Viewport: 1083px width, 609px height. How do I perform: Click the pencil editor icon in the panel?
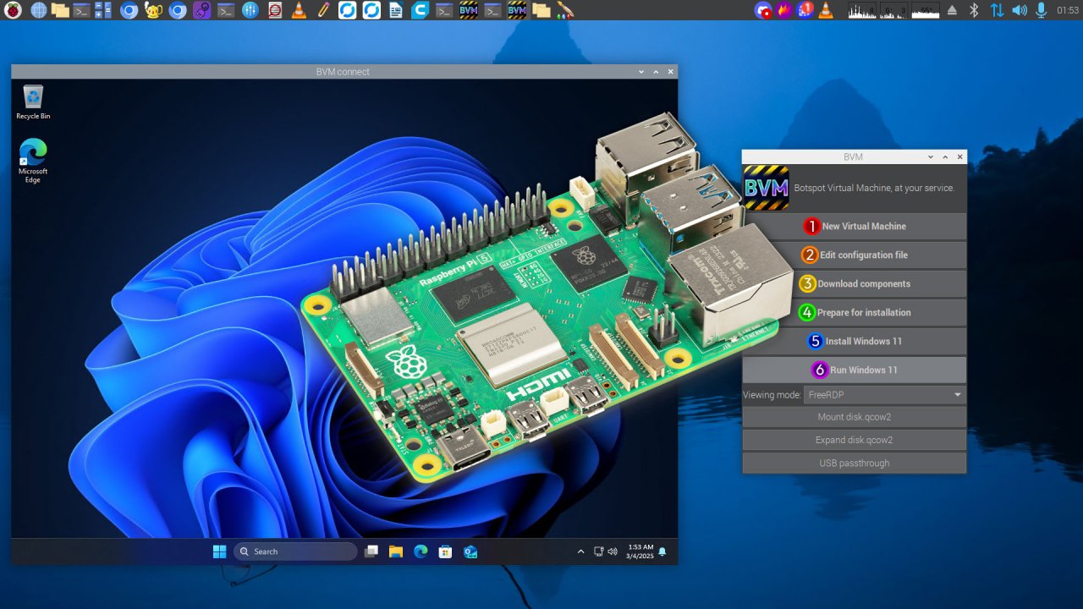[323, 10]
